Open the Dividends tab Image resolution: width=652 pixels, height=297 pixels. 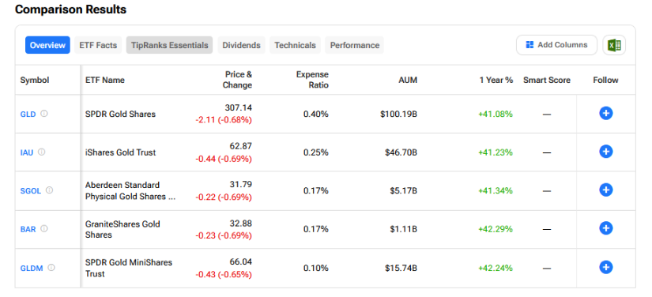click(241, 45)
